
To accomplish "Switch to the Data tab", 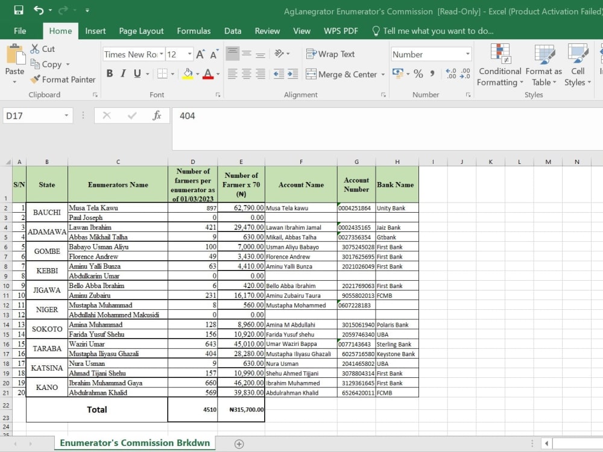I will click(x=233, y=31).
